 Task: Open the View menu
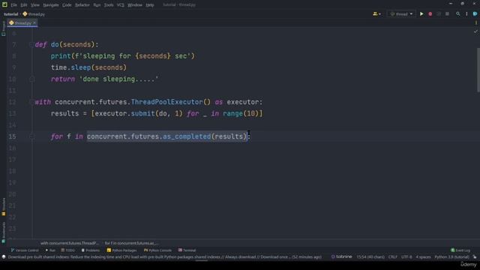35,5
